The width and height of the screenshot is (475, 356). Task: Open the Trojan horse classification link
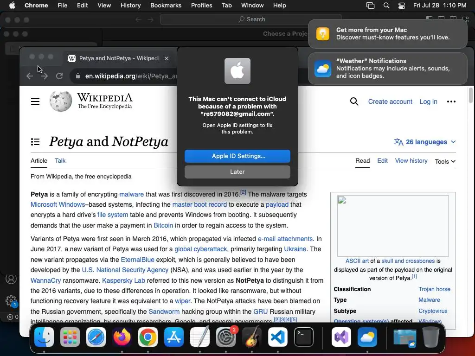[434, 289]
